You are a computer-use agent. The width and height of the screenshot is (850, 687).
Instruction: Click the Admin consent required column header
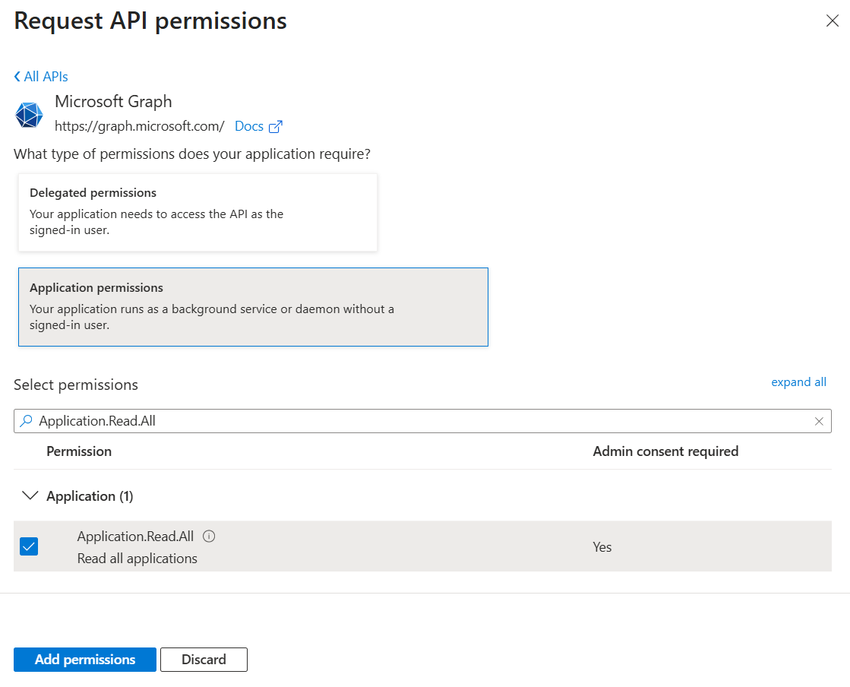(665, 451)
